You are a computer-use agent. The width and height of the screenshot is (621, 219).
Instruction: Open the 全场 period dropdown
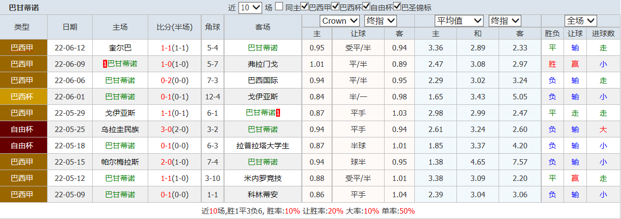coord(580,21)
